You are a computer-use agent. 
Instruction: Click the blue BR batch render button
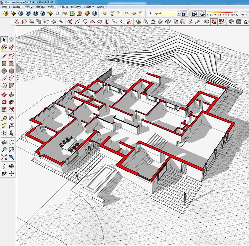36,13
